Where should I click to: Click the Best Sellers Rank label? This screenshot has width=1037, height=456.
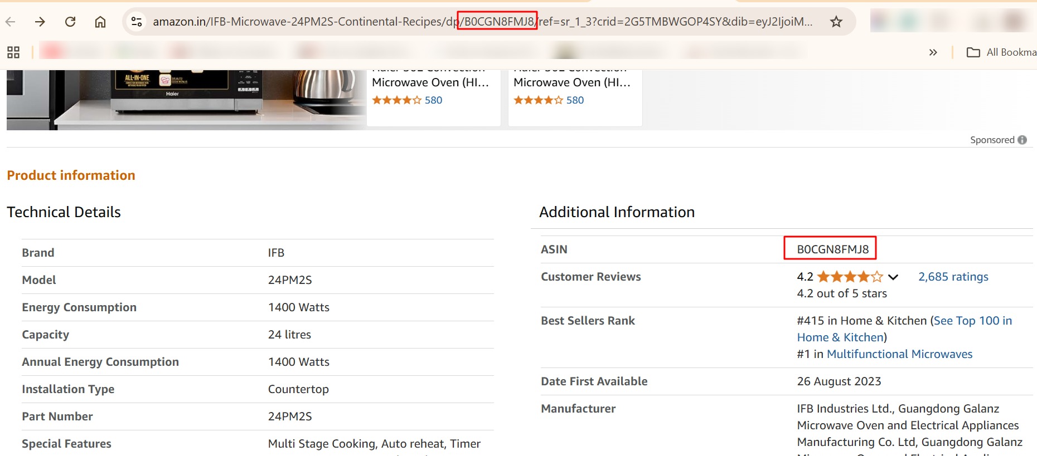588,321
